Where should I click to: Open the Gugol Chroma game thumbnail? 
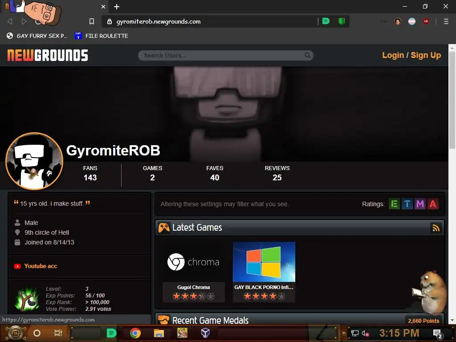click(x=194, y=262)
